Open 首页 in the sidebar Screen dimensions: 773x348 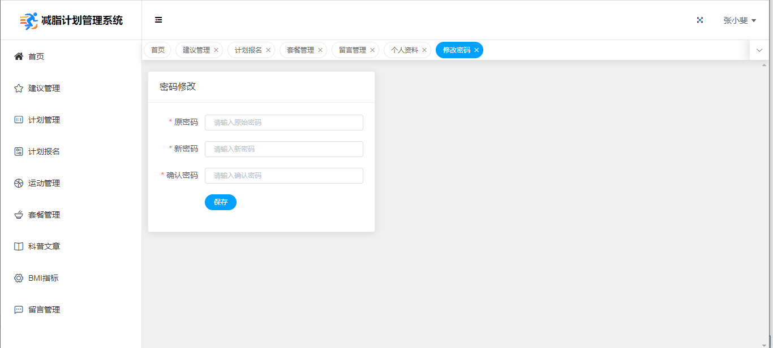coord(71,56)
